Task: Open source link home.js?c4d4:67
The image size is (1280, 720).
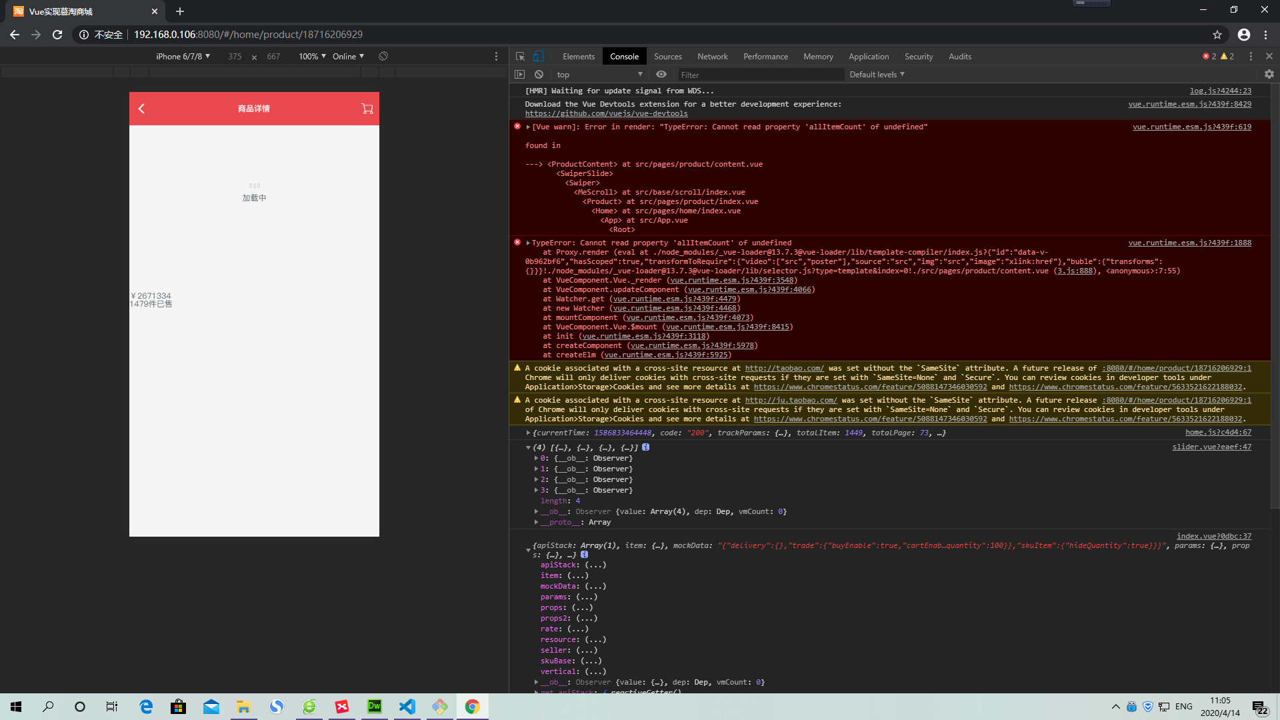Action: tap(1218, 432)
